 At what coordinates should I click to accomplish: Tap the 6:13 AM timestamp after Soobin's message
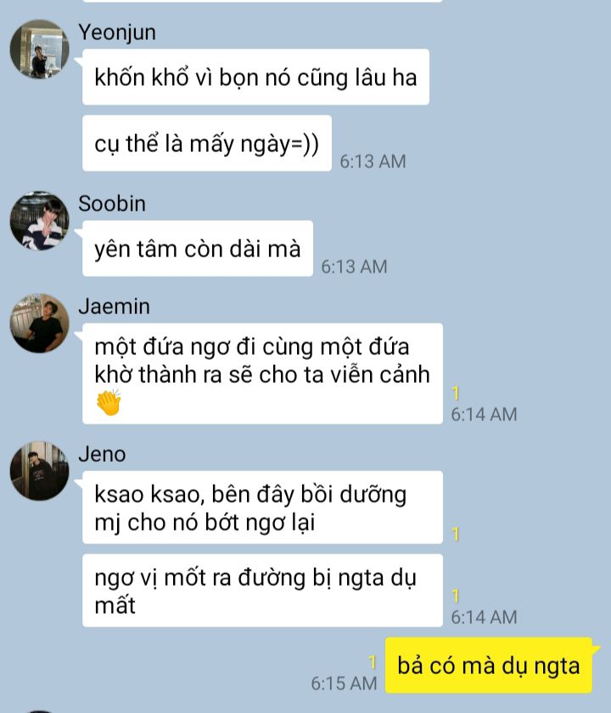pyautogui.click(x=354, y=267)
